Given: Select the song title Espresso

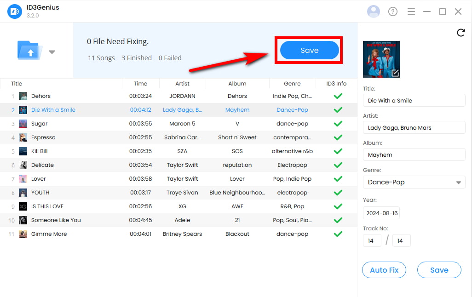Looking at the screenshot, I should pyautogui.click(x=43, y=137).
